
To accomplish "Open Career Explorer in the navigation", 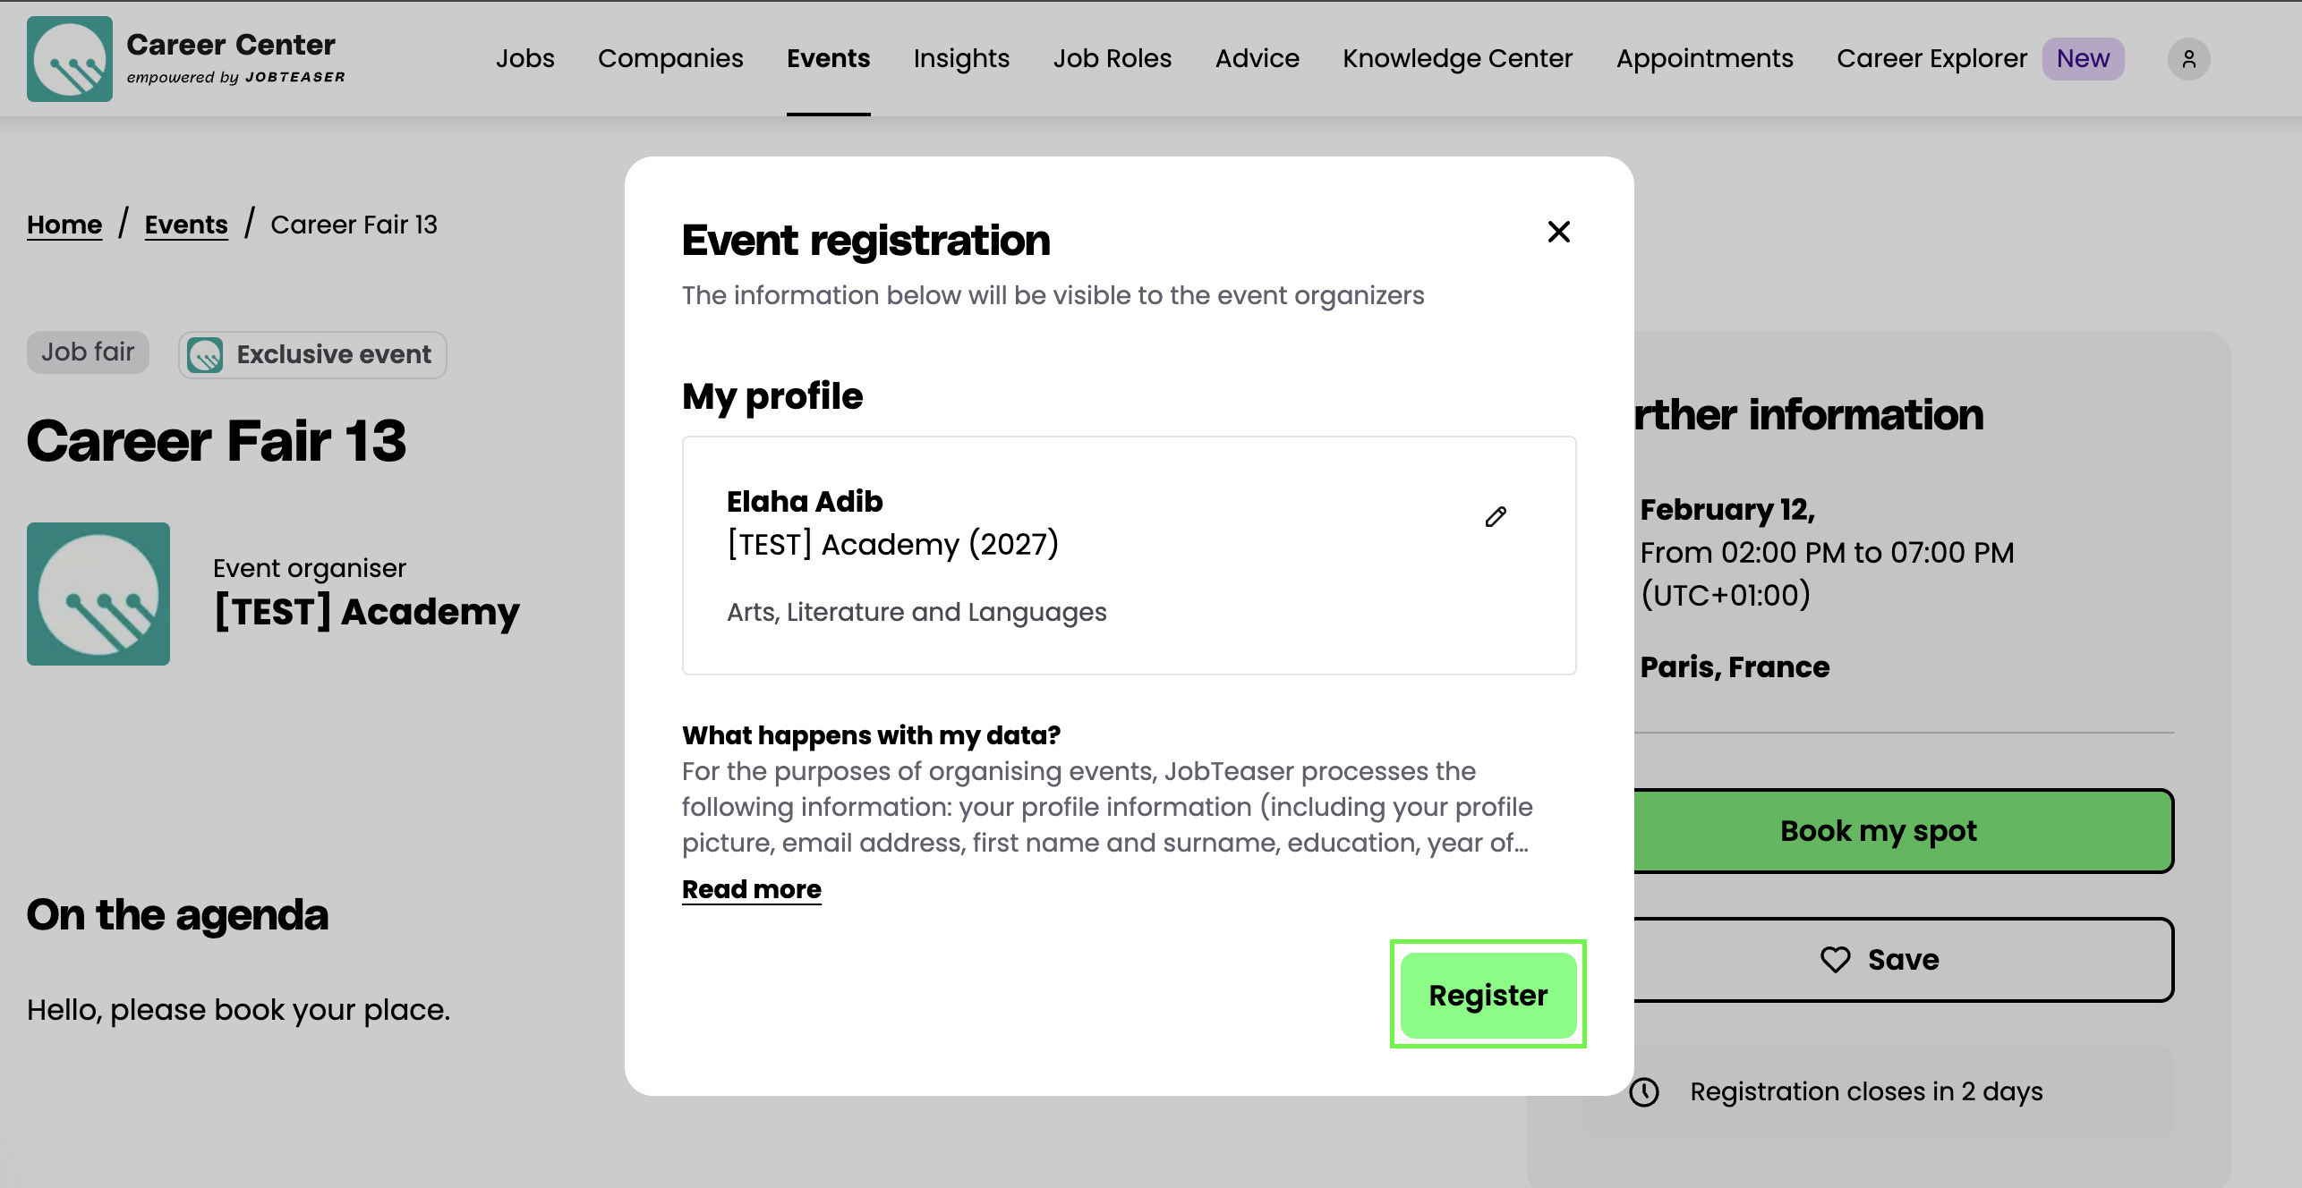I will point(1931,59).
